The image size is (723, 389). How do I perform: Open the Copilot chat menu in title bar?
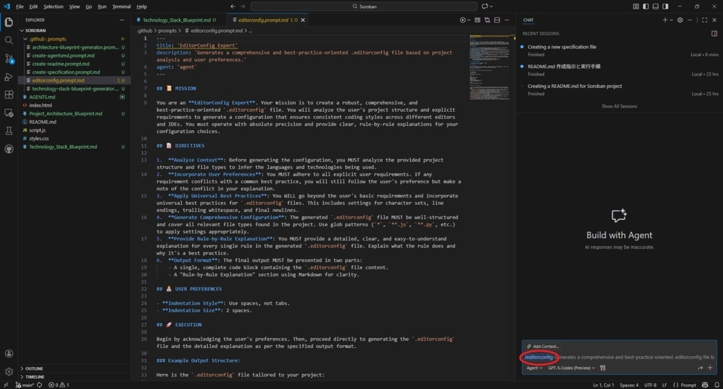click(x=487, y=7)
